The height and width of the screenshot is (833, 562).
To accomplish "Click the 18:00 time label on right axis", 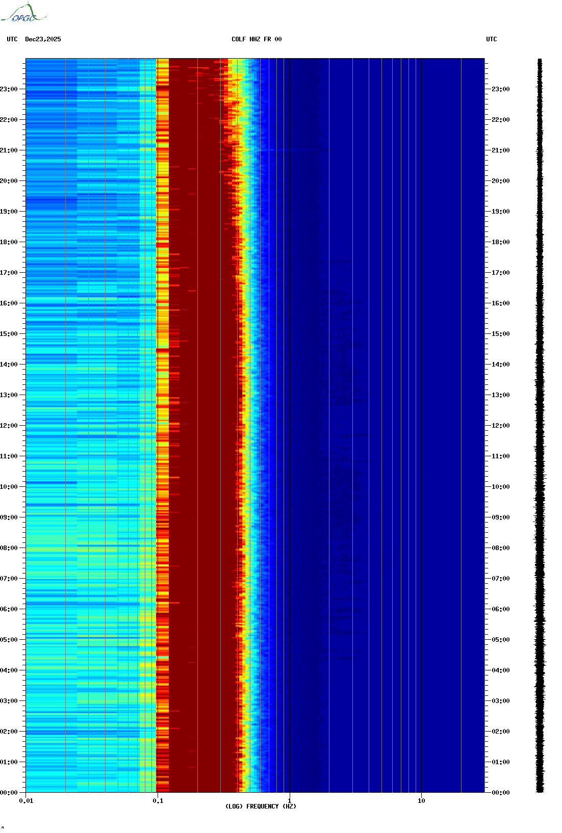I will 500,242.
